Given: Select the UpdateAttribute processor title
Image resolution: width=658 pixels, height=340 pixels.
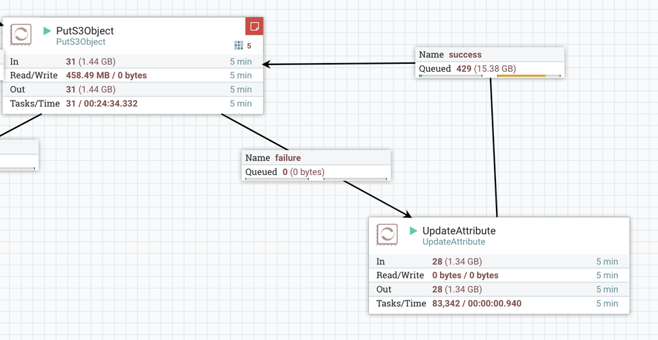Looking at the screenshot, I should pyautogui.click(x=459, y=231).
